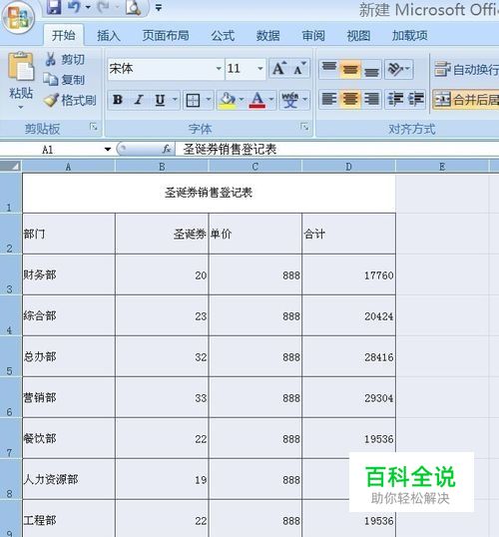Image resolution: width=499 pixels, height=537 pixels.
Task: Expand the font color dropdown arrow
Action: click(271, 100)
